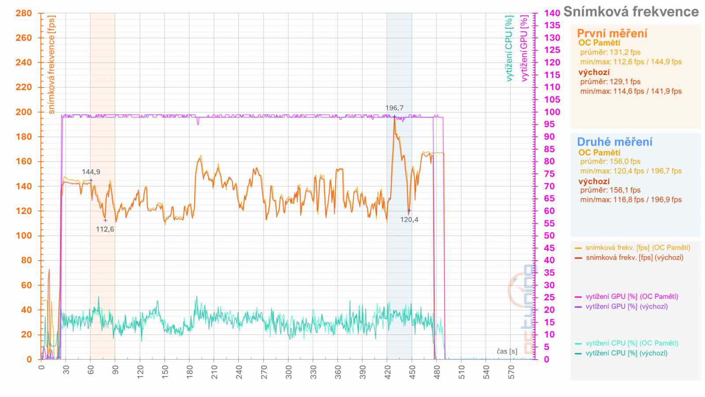
Task: Click the 200 tick on fps axis
Action: 24,112
